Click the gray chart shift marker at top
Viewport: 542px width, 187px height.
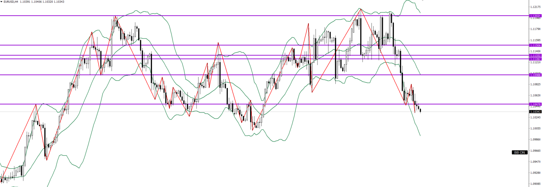click(x=422, y=1)
